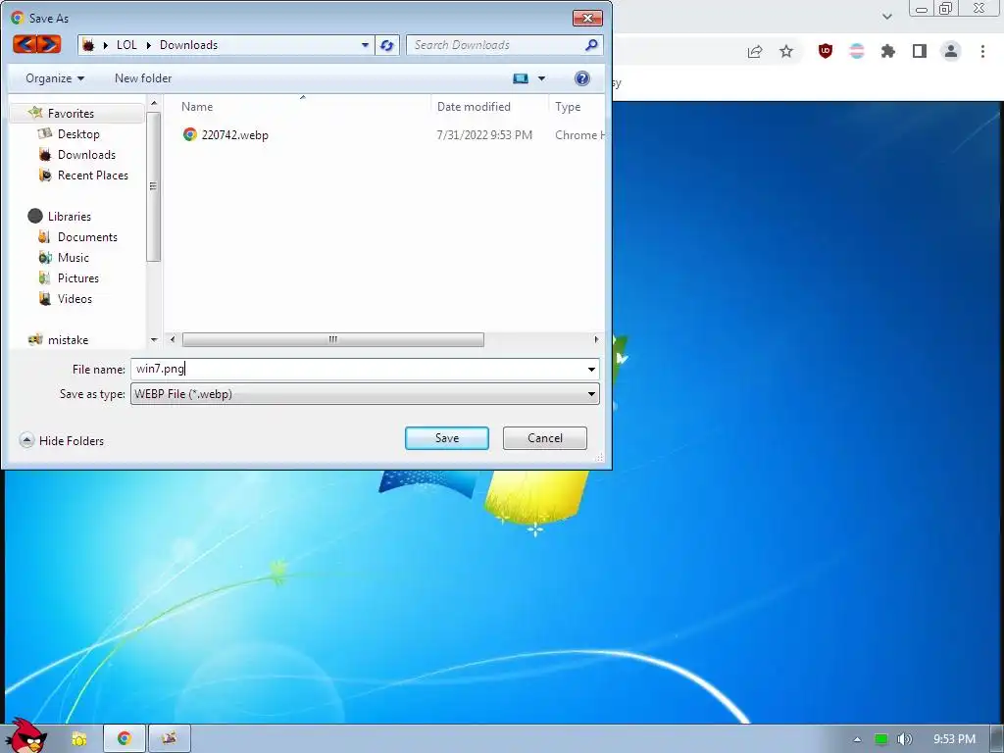Open Desktop in the navigation pane
Image resolution: width=1004 pixels, height=753 pixels.
(78, 133)
